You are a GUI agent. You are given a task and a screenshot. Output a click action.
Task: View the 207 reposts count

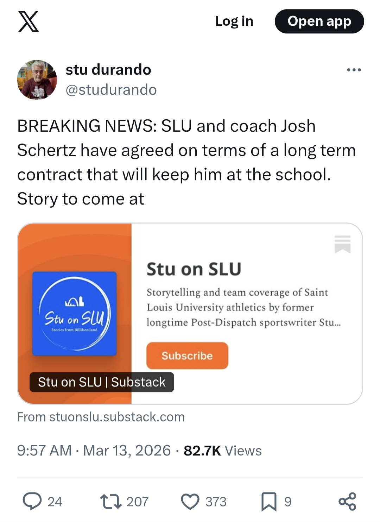tap(137, 501)
